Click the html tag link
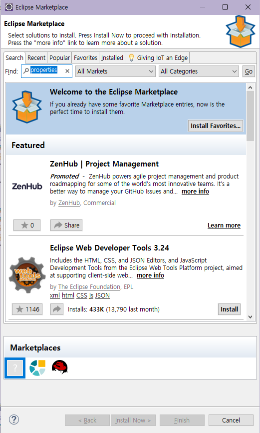The height and width of the screenshot is (433, 260). (x=68, y=295)
